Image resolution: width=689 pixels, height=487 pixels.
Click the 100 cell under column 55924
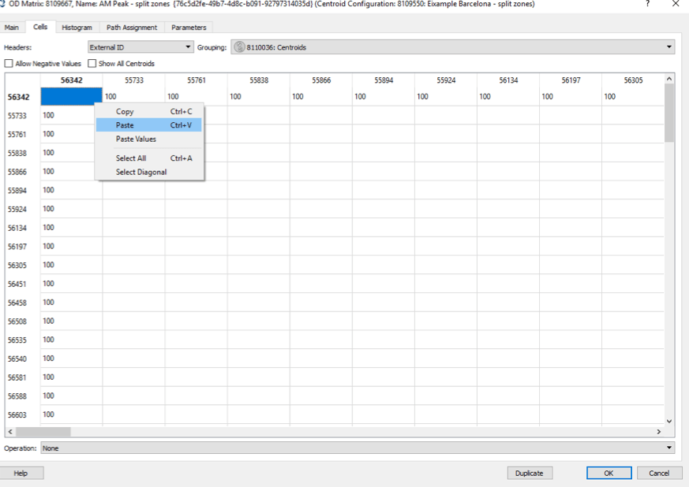click(446, 96)
